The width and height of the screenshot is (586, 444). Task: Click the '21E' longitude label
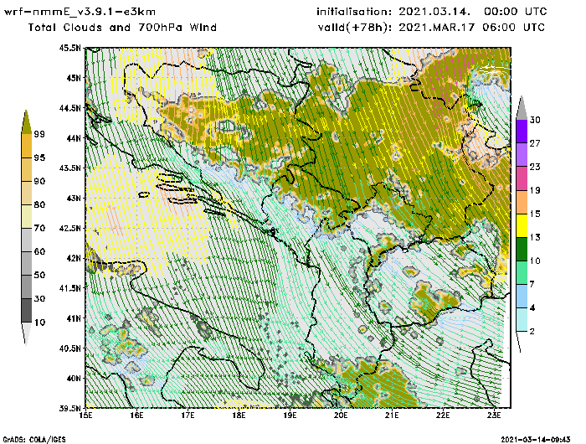tap(392, 416)
